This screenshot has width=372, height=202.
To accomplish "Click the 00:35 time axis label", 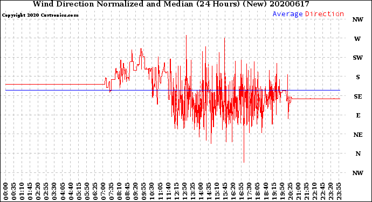I will pyautogui.click(x=14, y=191).
